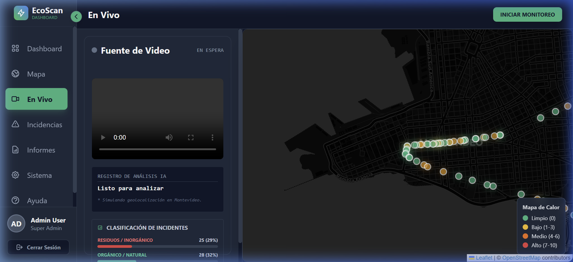Click the Incidencias warning triangle icon
This screenshot has width=573, height=262.
coord(15,124)
